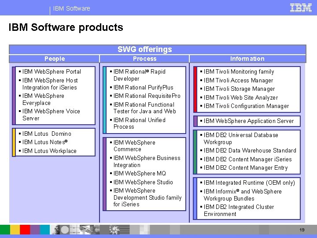Click 'IBM DB2 Universal Database Workgroup' item
This screenshot has height=238, width=317.
click(241, 138)
